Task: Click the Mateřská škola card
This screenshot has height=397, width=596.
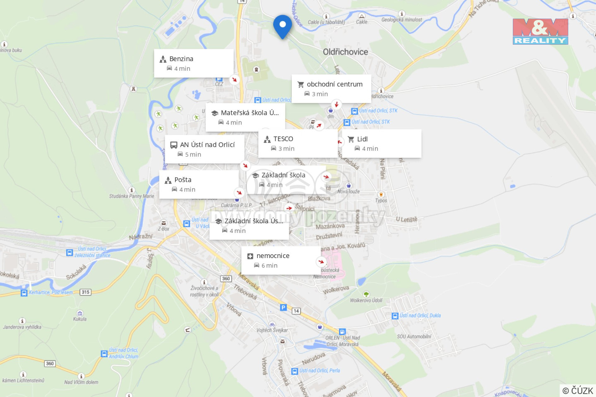Action: point(245,117)
